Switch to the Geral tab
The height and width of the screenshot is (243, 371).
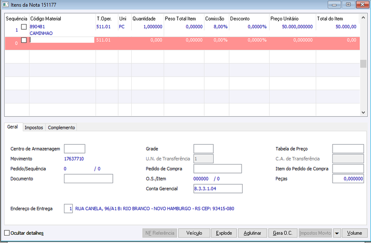coord(13,127)
